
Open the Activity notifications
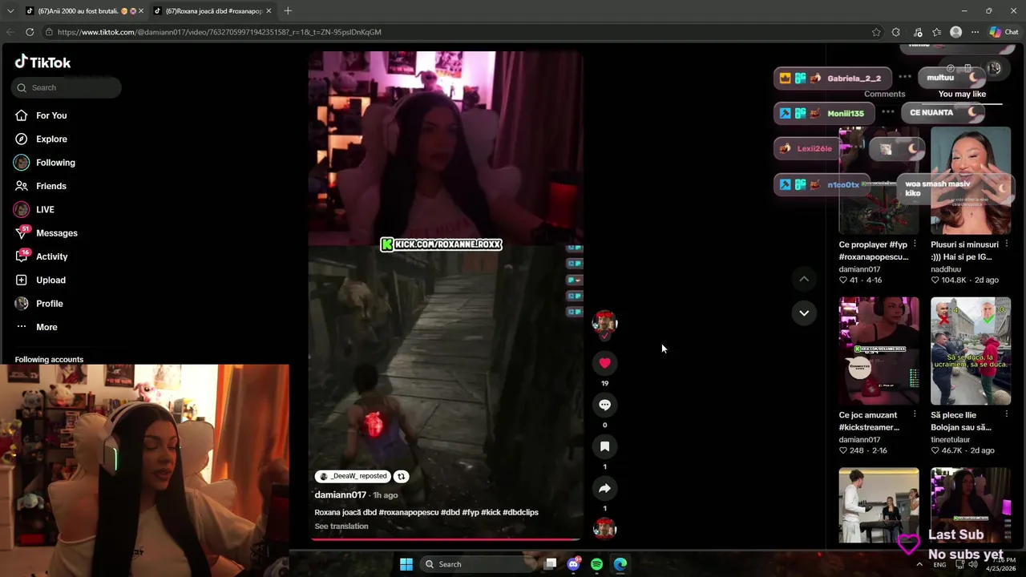coord(51,256)
